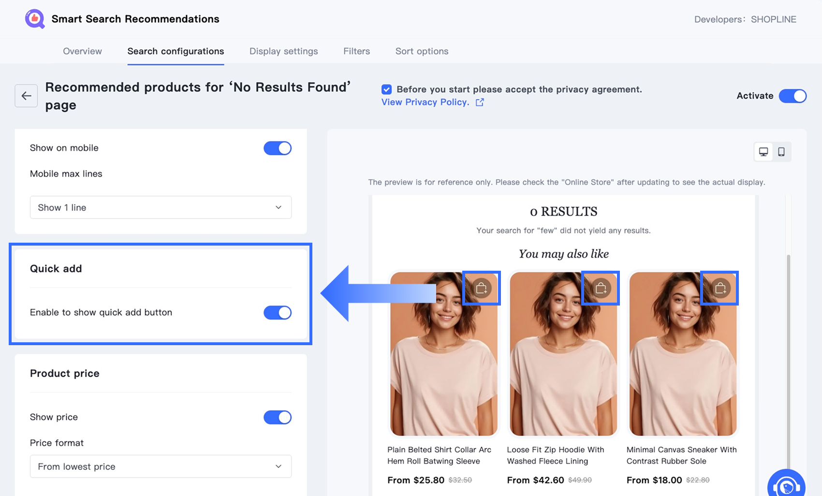Switch preview to mobile view icon
This screenshot has height=496, width=822.
click(x=781, y=152)
